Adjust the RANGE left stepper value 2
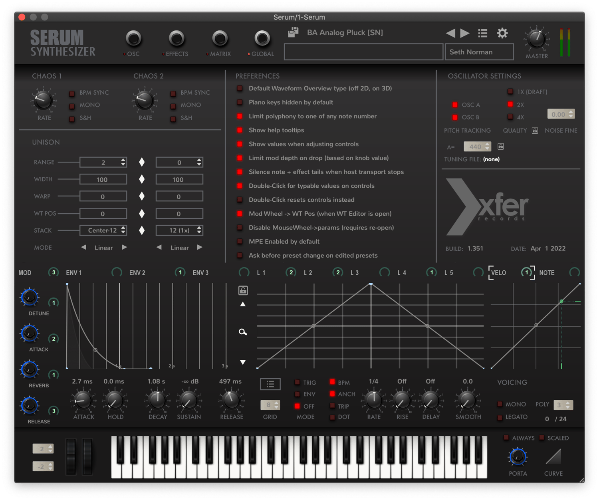 103,162
